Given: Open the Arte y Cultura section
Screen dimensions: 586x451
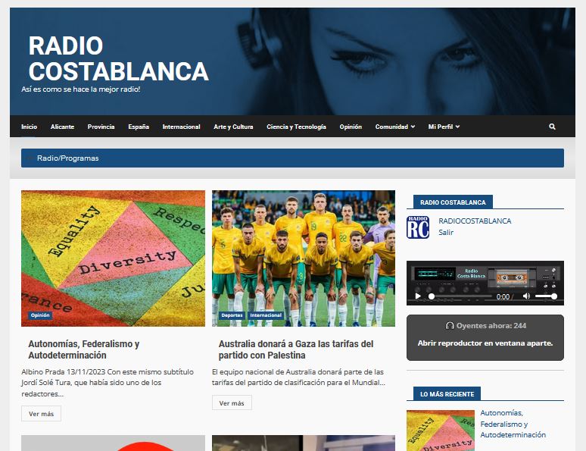Looking at the screenshot, I should click(x=233, y=127).
